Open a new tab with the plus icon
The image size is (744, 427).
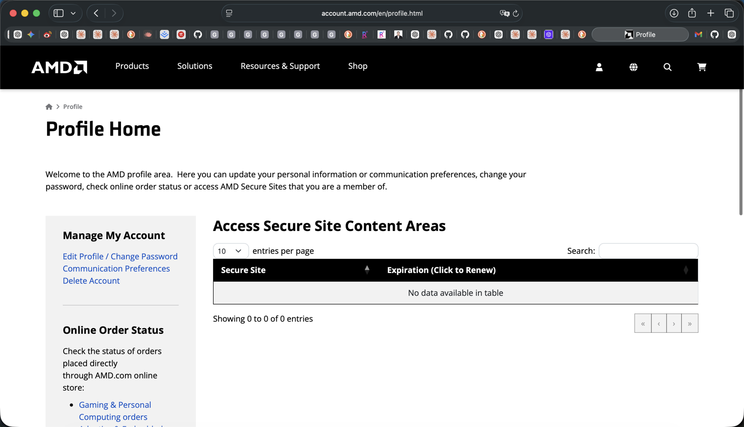(711, 13)
